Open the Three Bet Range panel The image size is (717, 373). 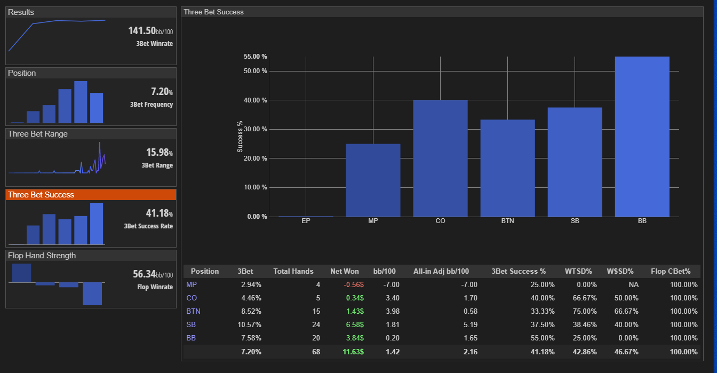[x=91, y=157]
